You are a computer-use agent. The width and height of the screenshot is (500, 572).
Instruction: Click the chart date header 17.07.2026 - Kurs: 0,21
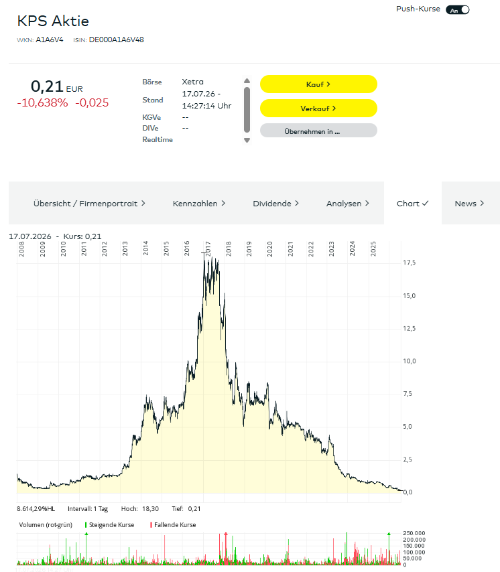pos(55,236)
